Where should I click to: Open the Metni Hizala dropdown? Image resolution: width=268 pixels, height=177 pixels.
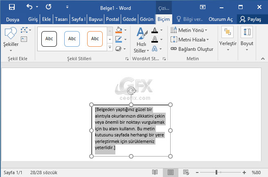190,40
